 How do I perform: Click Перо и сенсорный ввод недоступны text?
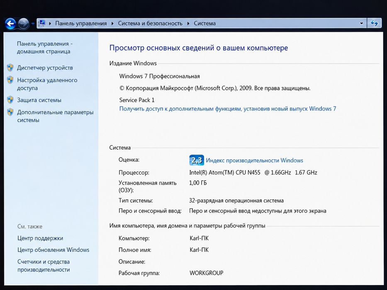(258, 211)
